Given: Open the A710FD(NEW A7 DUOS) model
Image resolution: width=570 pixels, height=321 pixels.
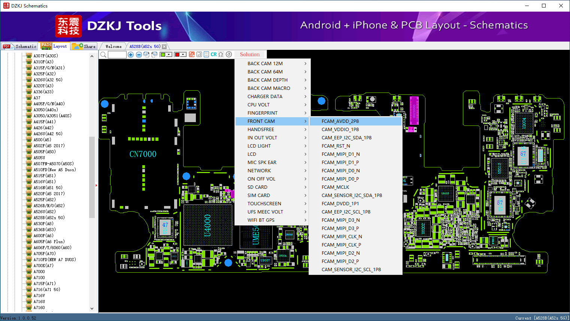Looking at the screenshot, I should (55, 260).
